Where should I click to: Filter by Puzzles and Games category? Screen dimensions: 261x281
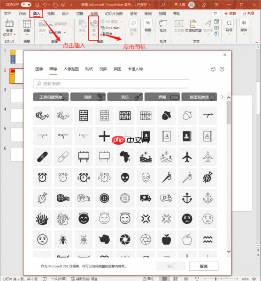199,97
